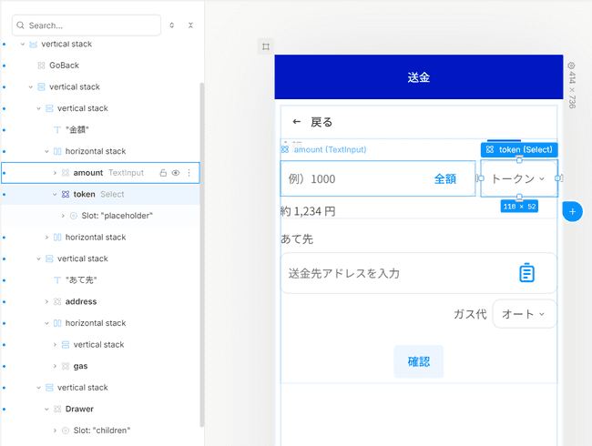
Task: Collapse the token Select node
Action: point(55,194)
